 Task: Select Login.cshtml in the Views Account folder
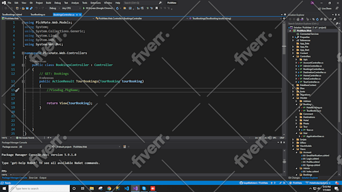[x=312, y=159]
